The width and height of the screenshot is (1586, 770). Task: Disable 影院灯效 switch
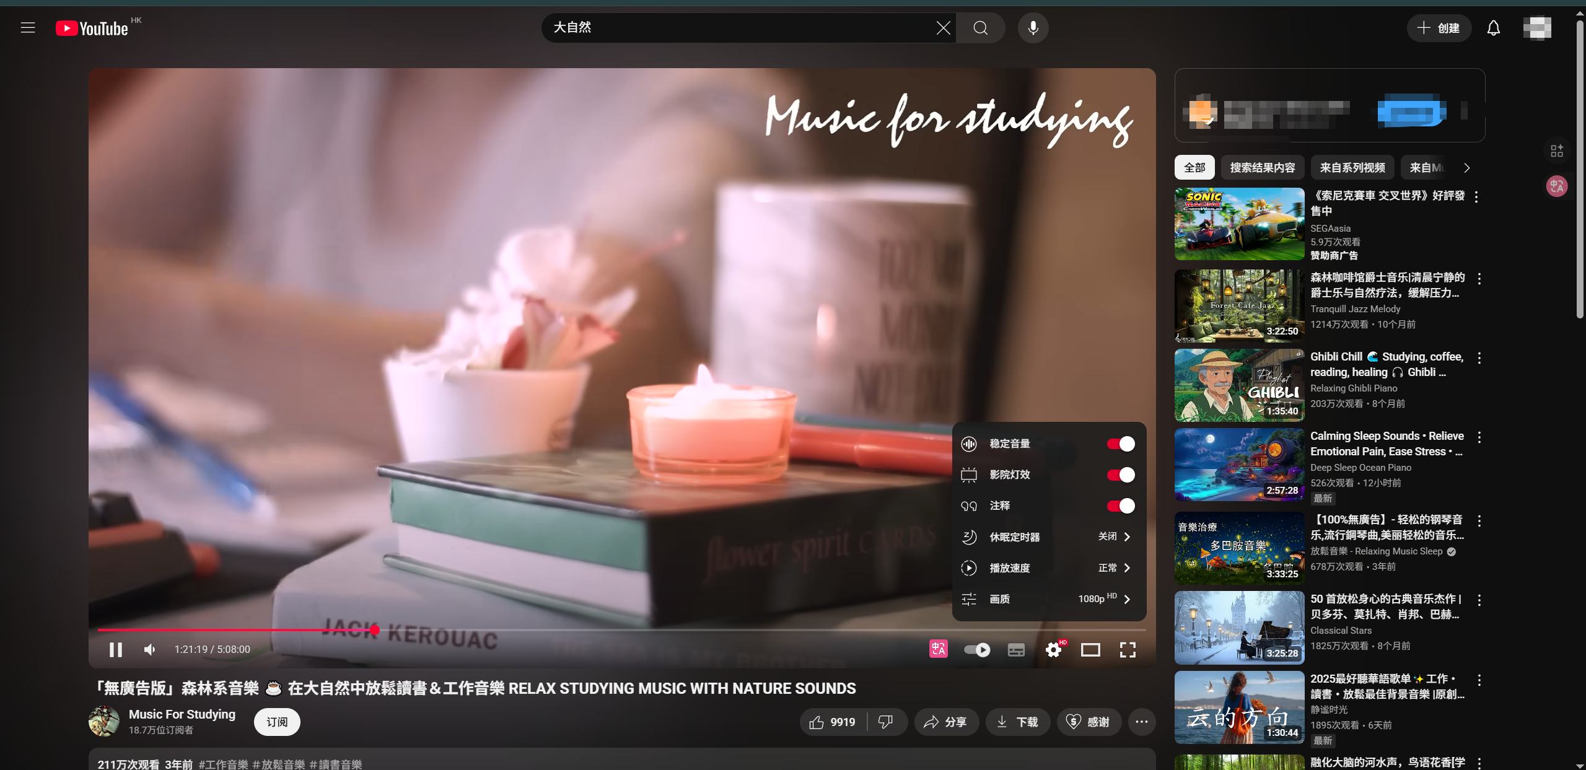pyautogui.click(x=1121, y=475)
